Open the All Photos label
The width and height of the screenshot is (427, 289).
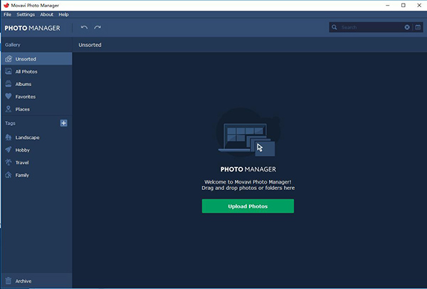pyautogui.click(x=26, y=71)
